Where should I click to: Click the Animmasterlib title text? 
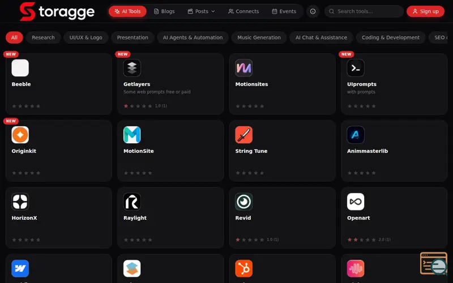[x=367, y=151]
